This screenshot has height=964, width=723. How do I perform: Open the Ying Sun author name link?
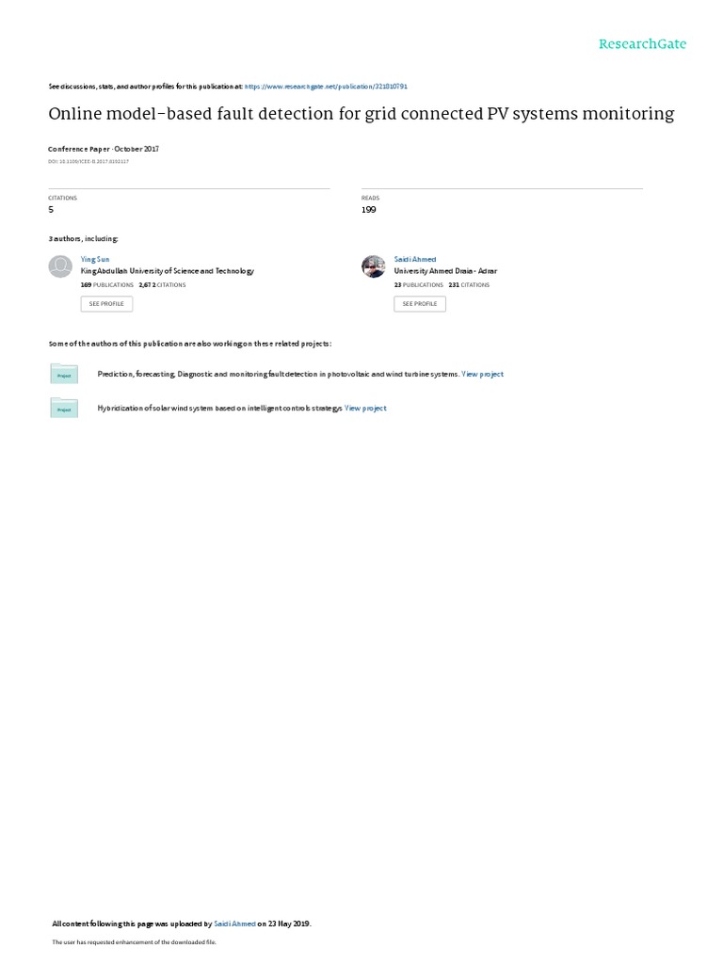(95, 260)
